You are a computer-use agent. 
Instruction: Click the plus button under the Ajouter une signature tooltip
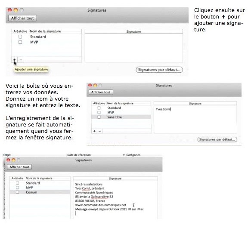click(14, 60)
